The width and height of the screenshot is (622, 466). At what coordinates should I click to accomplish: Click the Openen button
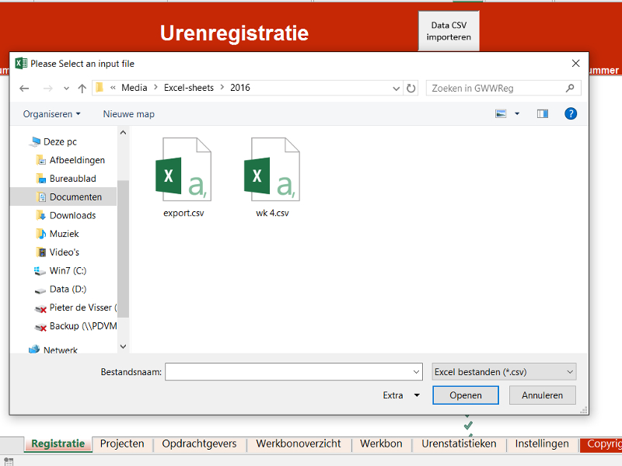[465, 395]
